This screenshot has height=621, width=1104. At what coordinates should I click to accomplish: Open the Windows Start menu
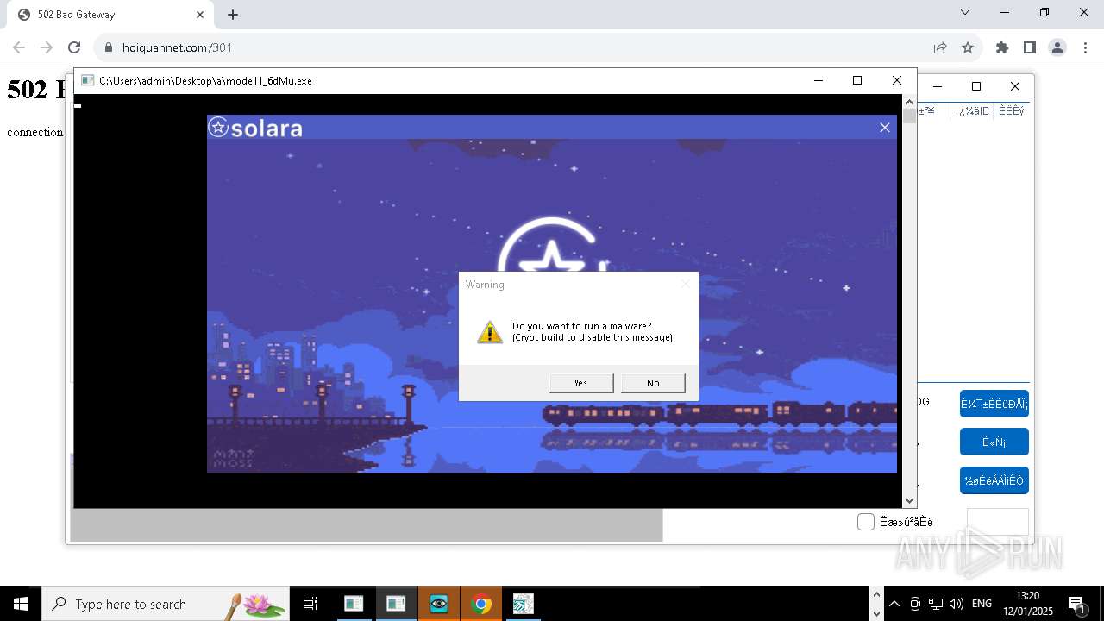pyautogui.click(x=21, y=604)
